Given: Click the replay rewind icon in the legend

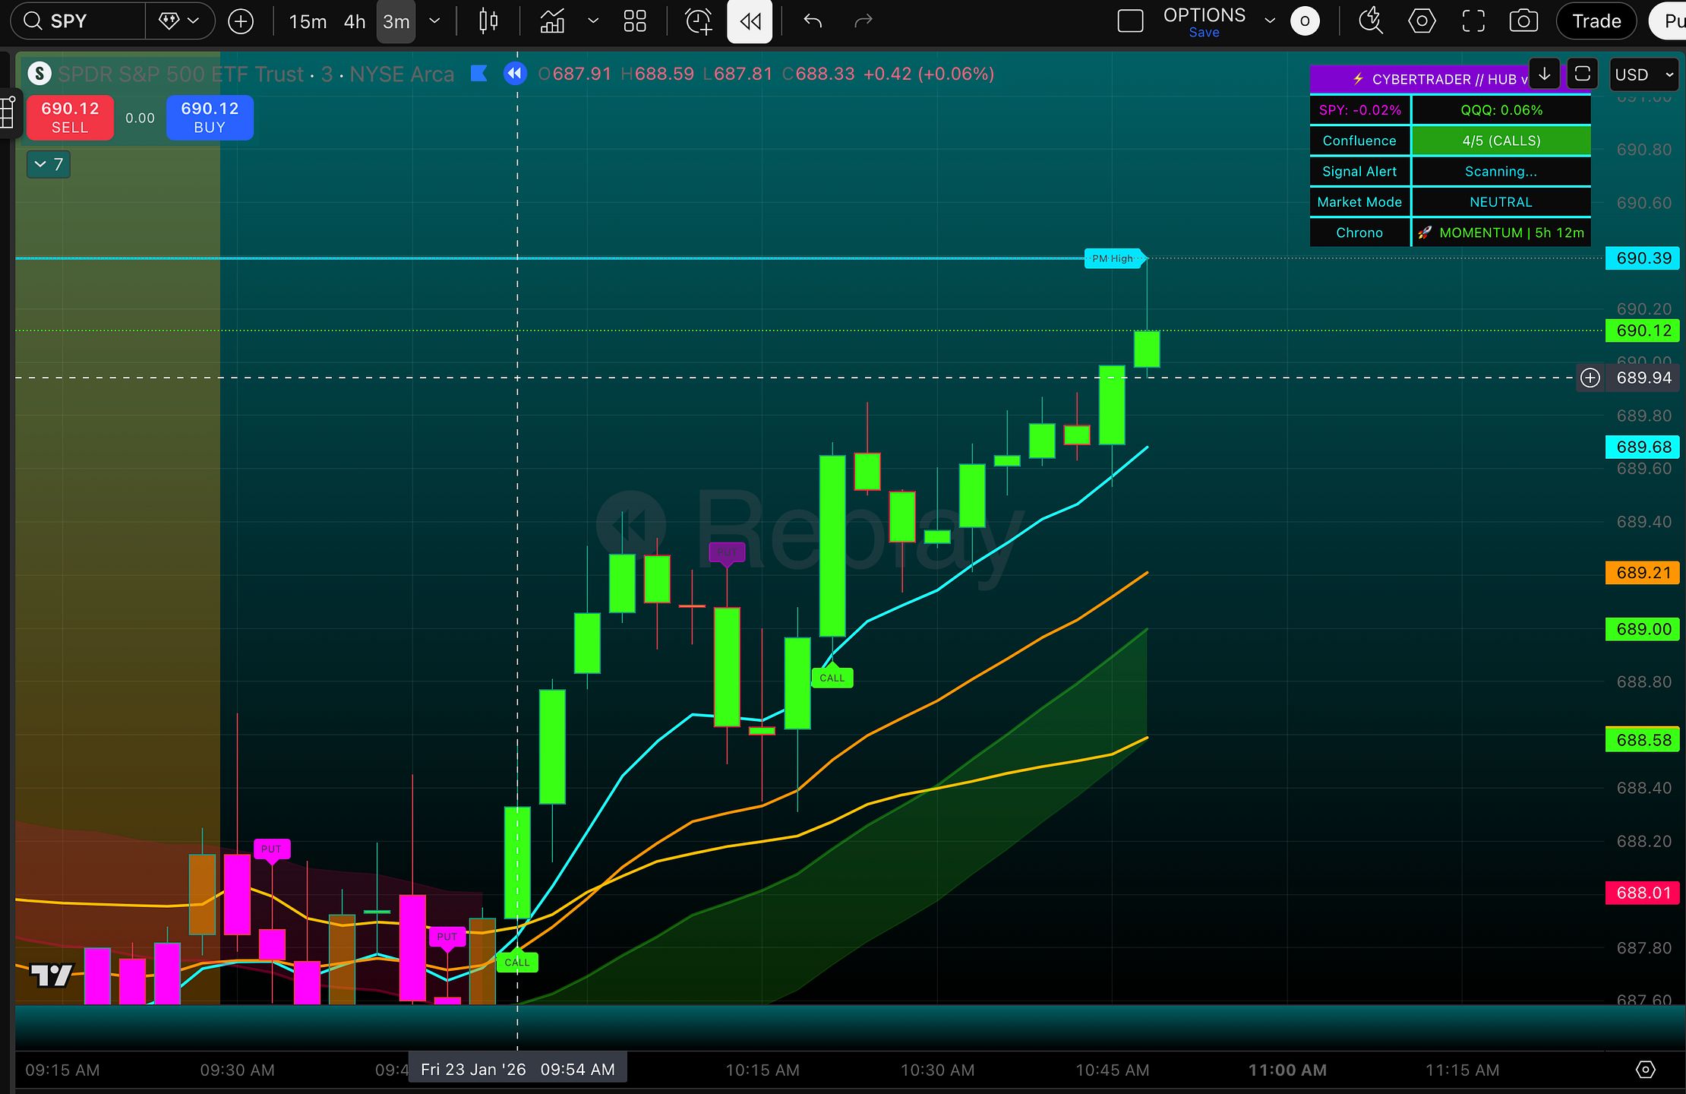Looking at the screenshot, I should pyautogui.click(x=515, y=74).
